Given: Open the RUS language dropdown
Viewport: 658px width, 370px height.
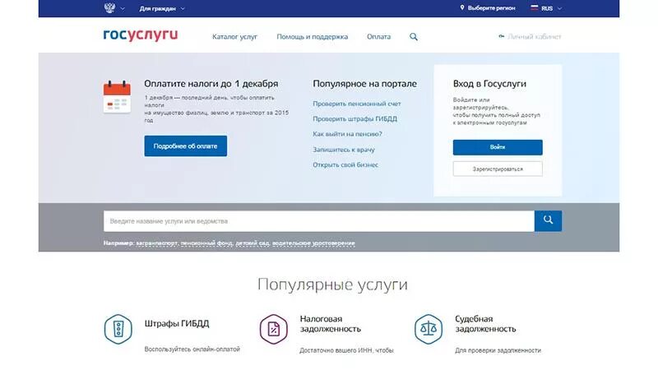Looking at the screenshot, I should point(551,8).
